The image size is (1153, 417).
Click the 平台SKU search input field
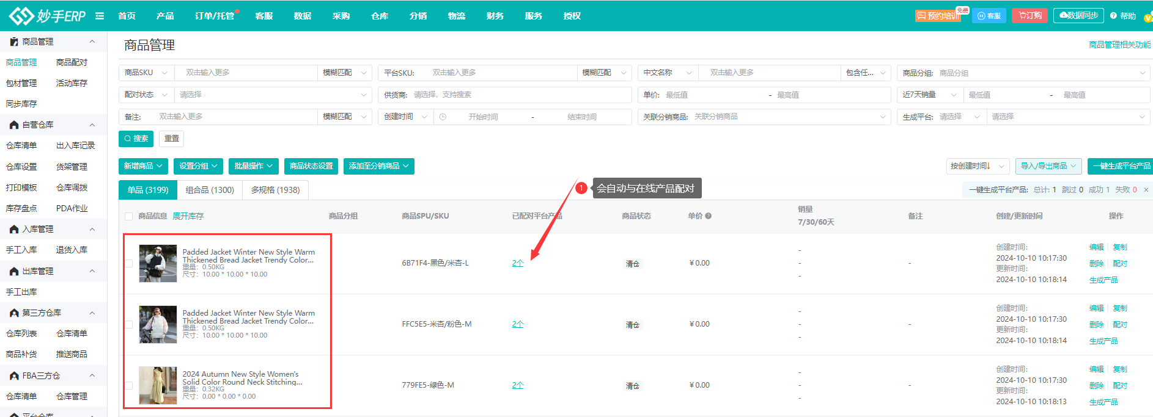coord(501,73)
